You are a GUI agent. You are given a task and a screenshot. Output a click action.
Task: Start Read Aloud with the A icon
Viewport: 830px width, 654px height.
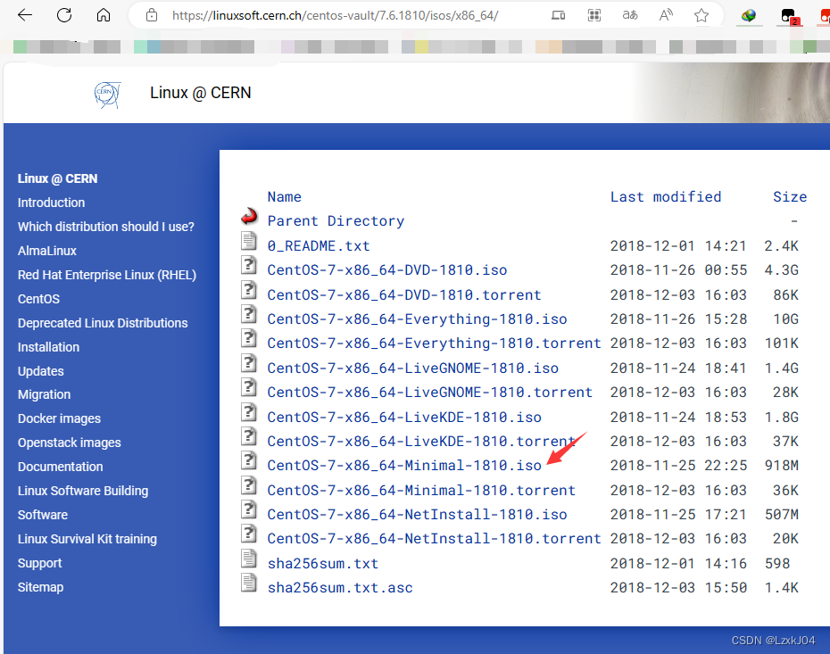[x=665, y=15]
